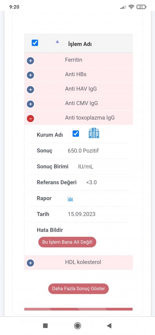Uncheck the Kurum Adı checkbox
The width and height of the screenshot is (155, 335).
[76, 134]
